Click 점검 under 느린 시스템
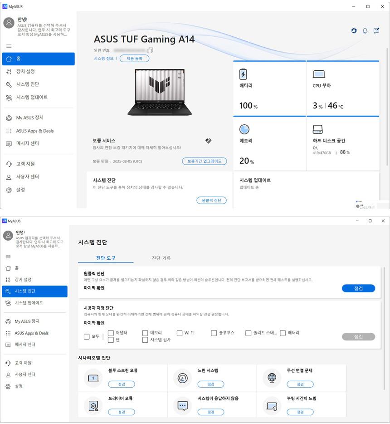The width and height of the screenshot is (390, 424). point(211,384)
